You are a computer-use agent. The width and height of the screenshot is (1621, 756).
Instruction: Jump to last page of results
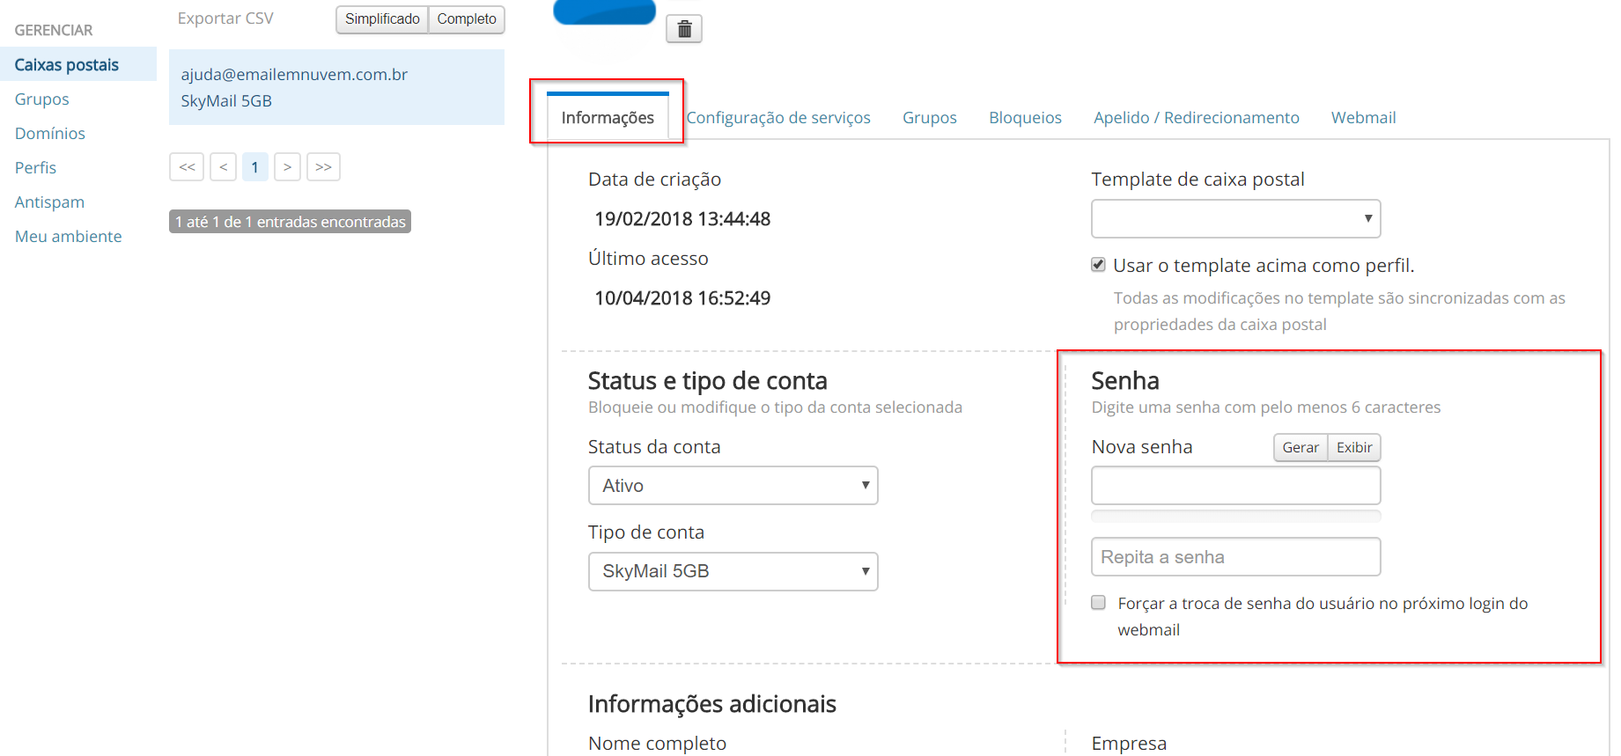[x=323, y=167]
